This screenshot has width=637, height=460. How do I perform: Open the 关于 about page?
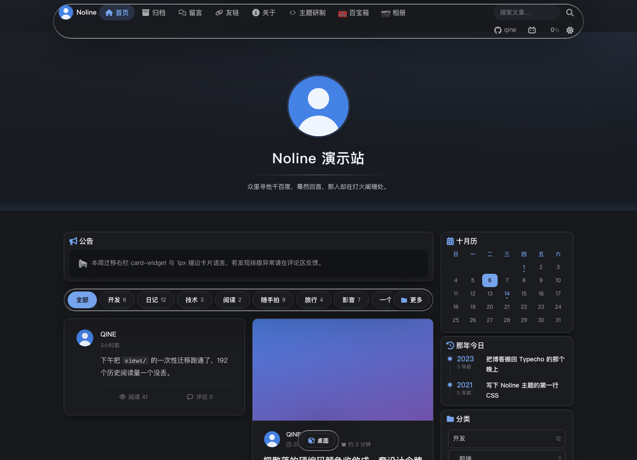click(264, 13)
